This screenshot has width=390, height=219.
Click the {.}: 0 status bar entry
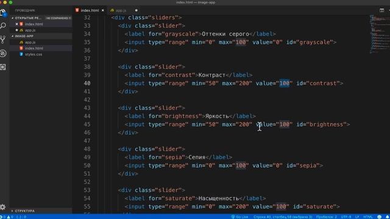[21, 217]
